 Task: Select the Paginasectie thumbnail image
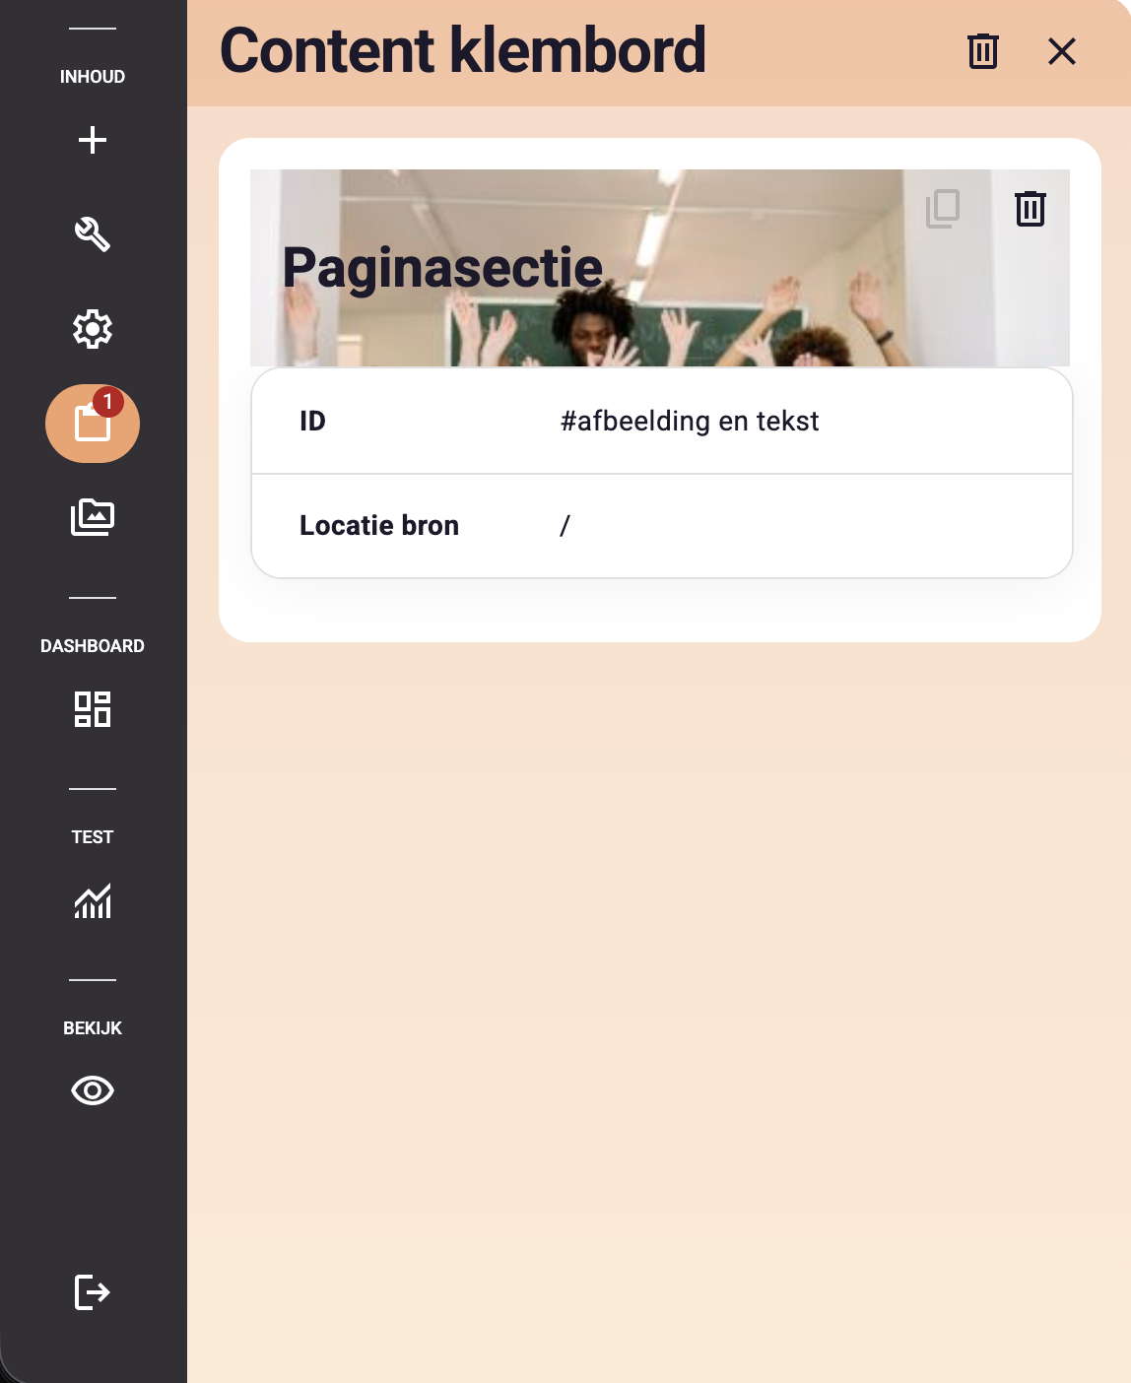660,268
